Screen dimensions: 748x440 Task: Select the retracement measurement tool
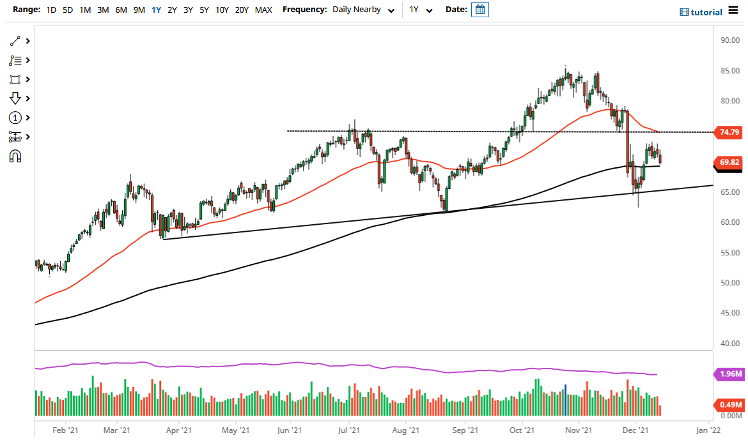tap(16, 137)
